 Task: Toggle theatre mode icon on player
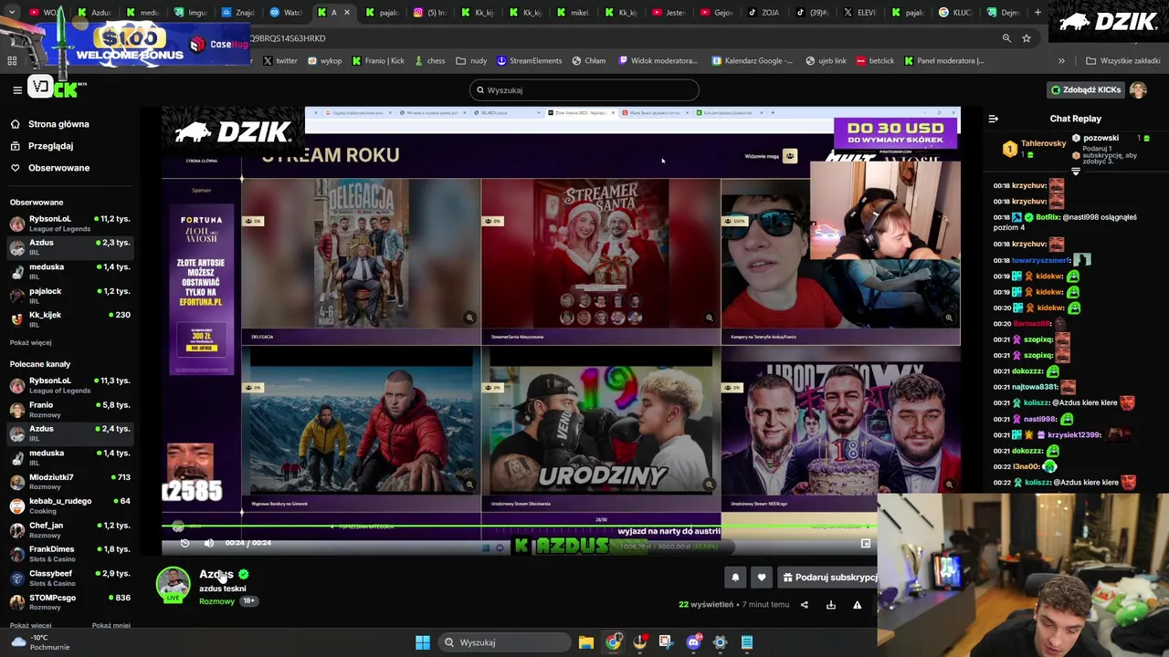[x=866, y=544]
